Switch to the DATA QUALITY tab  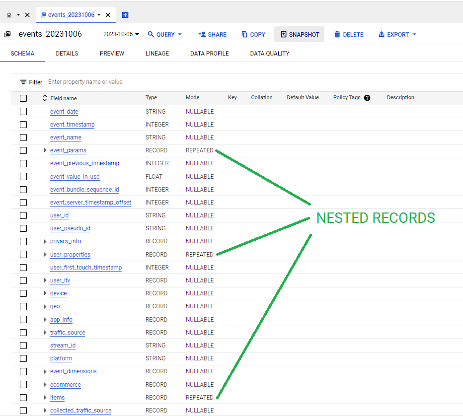coord(270,54)
